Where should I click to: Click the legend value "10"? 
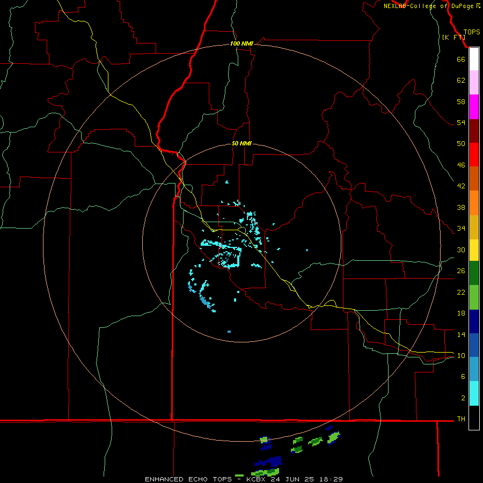point(461,355)
